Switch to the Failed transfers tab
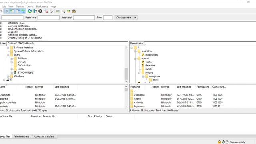Image resolution: width=256 pixels, height=144 pixels. (21, 136)
